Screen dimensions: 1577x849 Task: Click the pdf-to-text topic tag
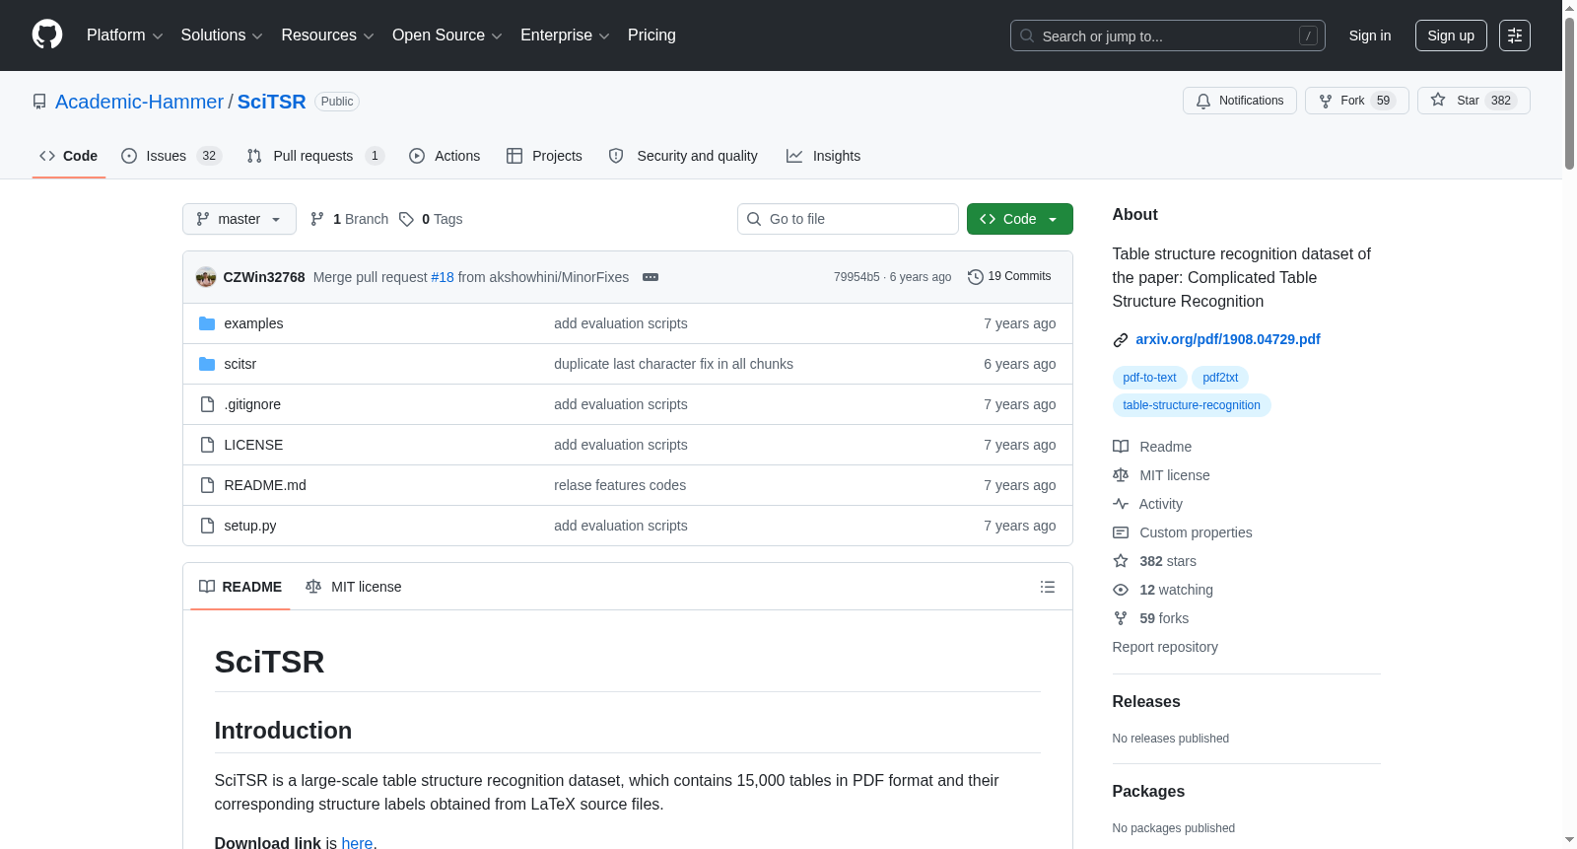1149,378
